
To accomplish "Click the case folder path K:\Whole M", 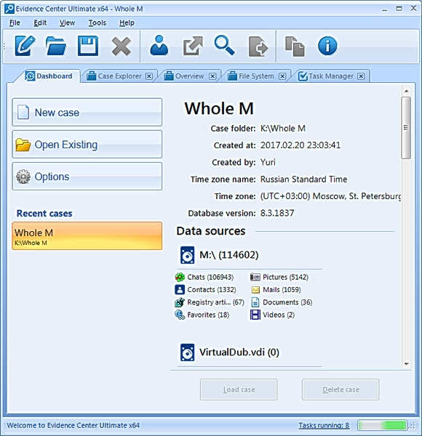I will pos(283,129).
